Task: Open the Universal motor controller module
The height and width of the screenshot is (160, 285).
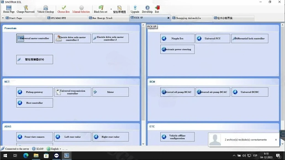Action: 35,38
